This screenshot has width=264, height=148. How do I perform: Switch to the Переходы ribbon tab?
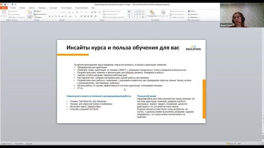click(42, 8)
